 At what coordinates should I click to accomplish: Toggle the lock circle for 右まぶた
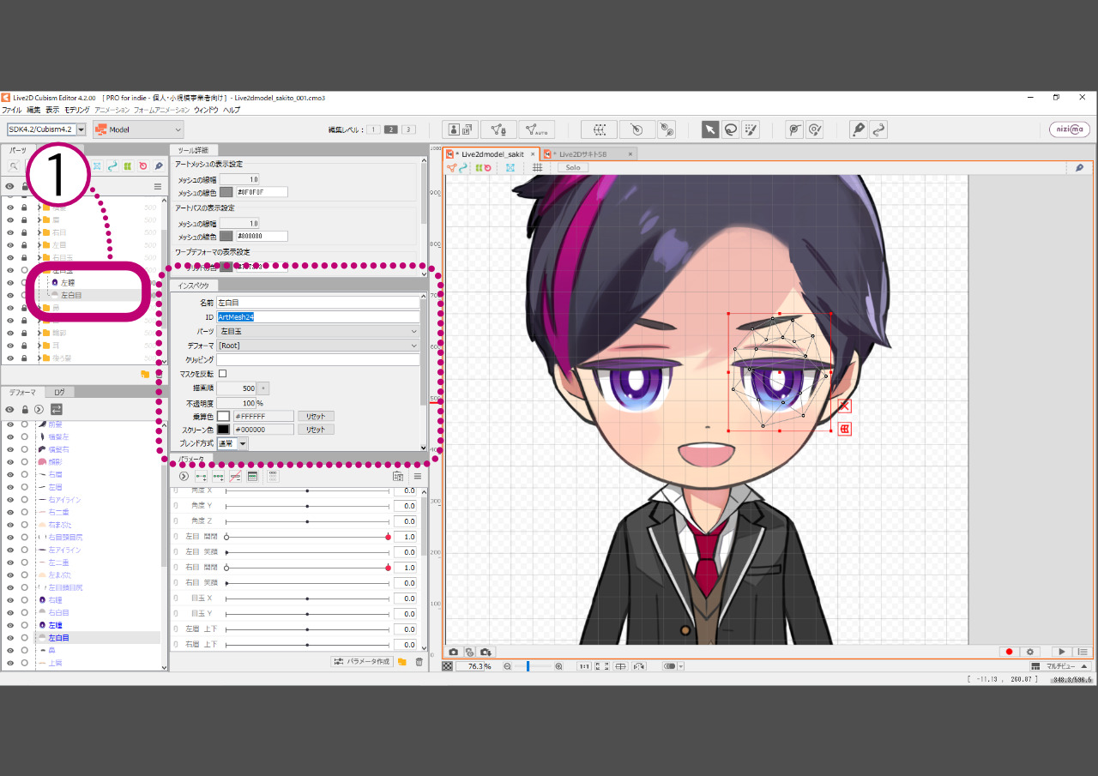point(25,524)
